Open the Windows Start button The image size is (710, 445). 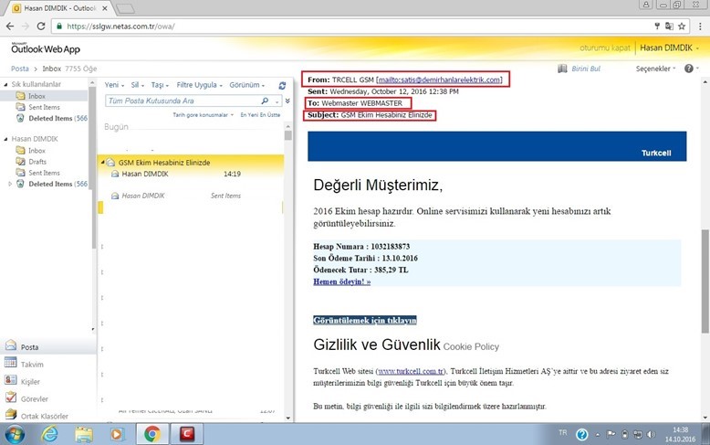point(13,434)
